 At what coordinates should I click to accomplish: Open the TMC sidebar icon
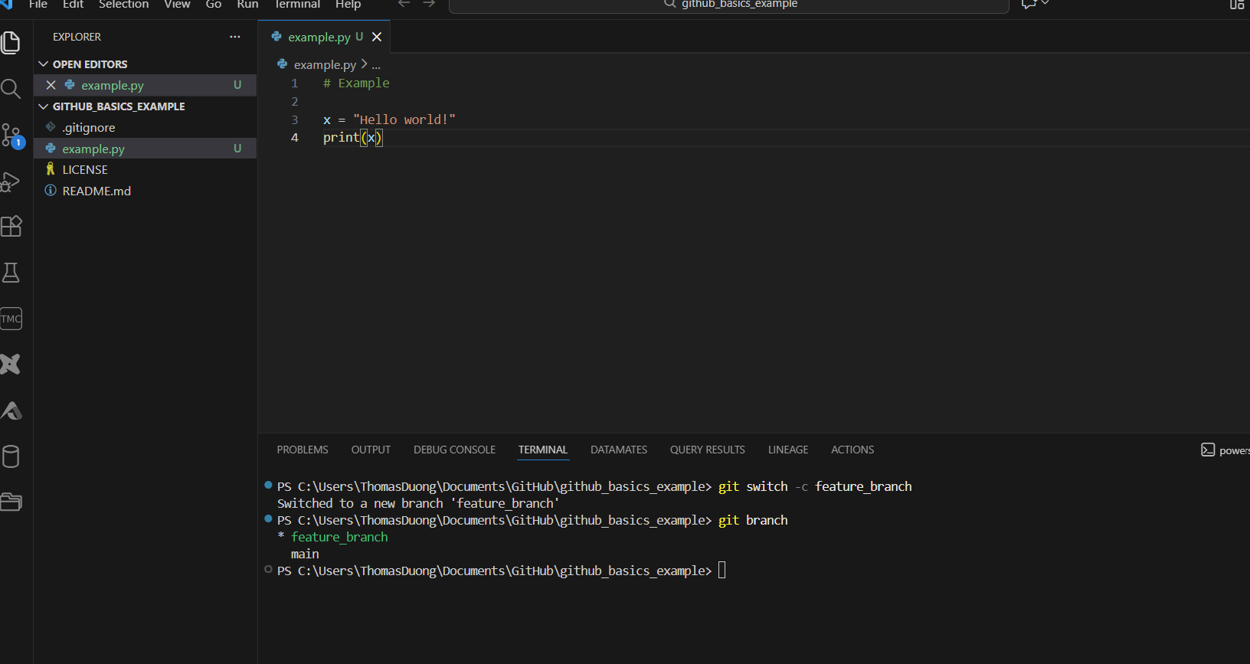11,319
